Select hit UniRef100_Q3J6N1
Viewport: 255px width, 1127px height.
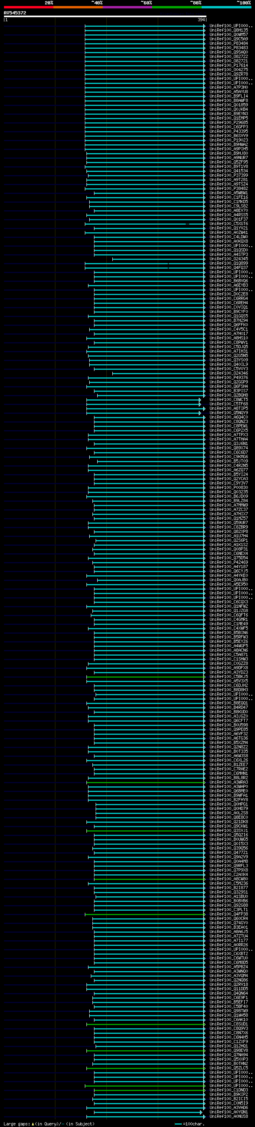pos(228,443)
